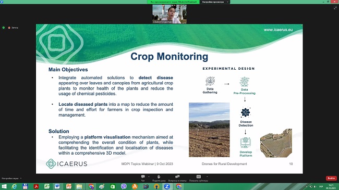The image size is (339, 190).
Task: Click the Zoom icon in the taskbar
Action: pyautogui.click(x=167, y=186)
